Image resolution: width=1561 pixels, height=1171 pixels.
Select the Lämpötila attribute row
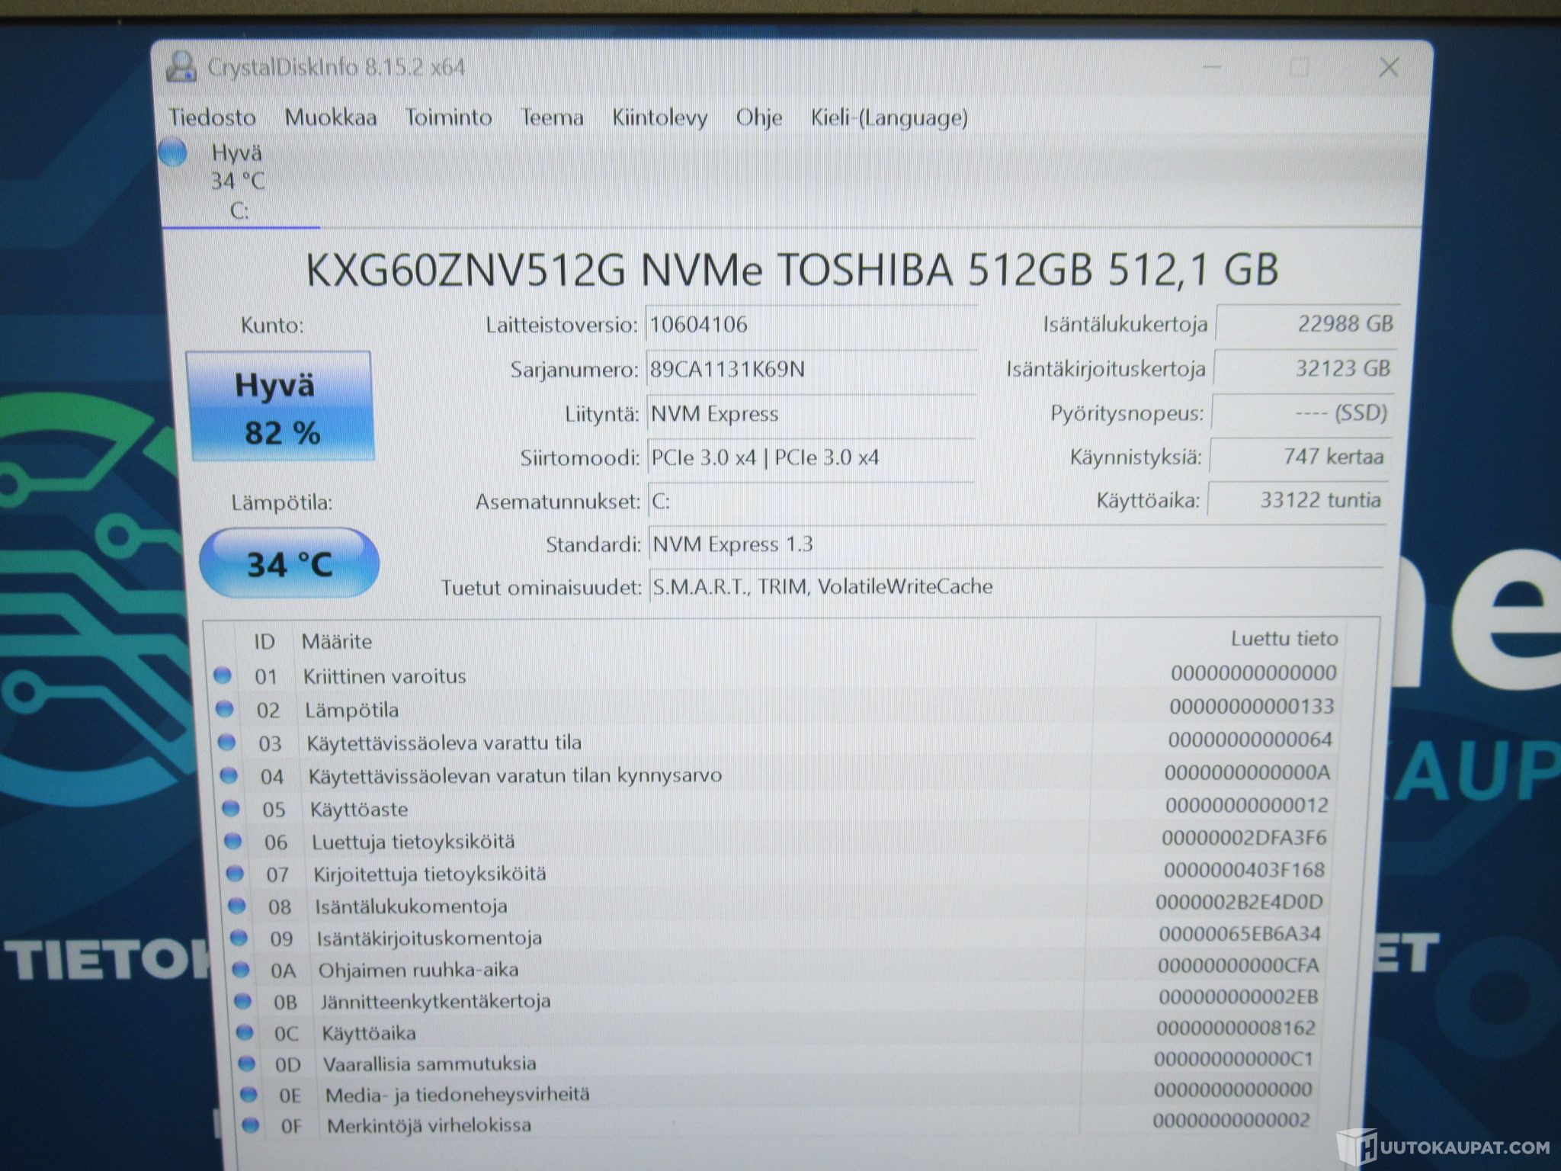tap(351, 710)
